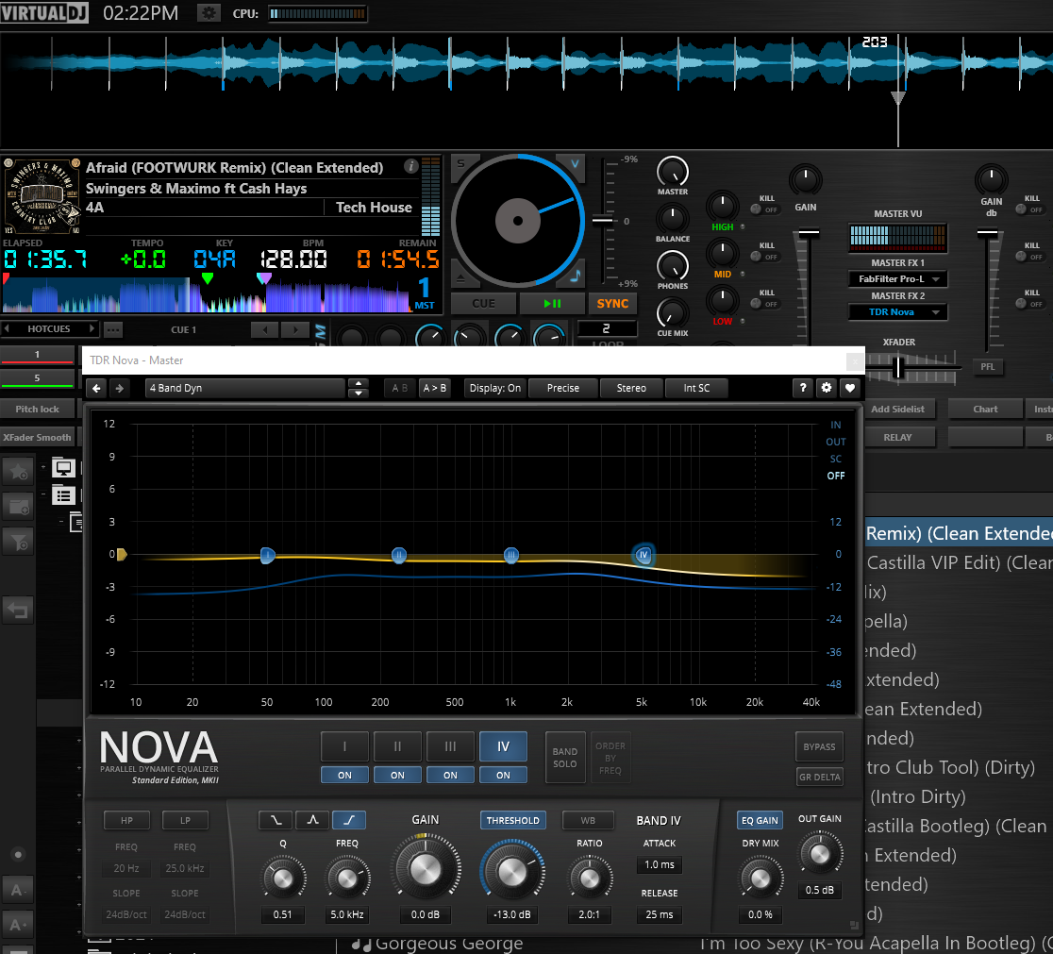The image size is (1053, 954).
Task: Click the deck 1 pitch slider handle
Action: (602, 221)
